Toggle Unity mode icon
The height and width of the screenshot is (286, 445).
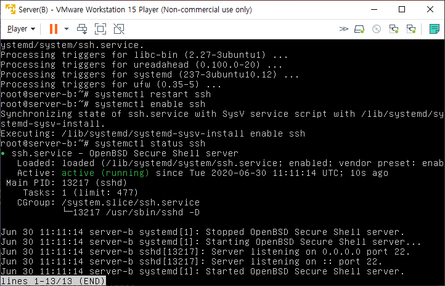119,29
